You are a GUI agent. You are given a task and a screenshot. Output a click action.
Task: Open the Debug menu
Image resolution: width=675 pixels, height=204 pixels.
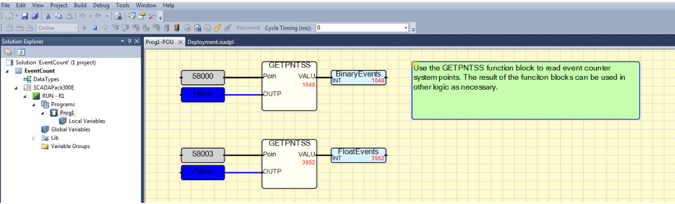pyautogui.click(x=101, y=5)
